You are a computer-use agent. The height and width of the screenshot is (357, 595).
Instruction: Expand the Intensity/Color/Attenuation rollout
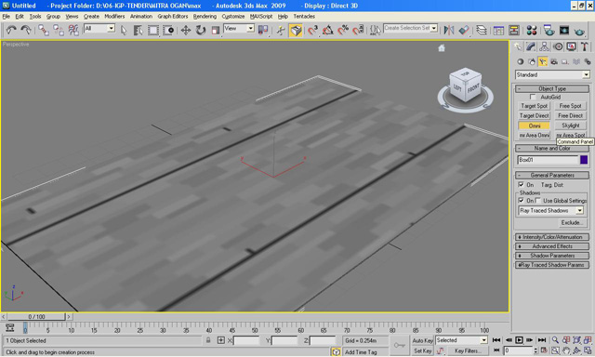tap(552, 237)
